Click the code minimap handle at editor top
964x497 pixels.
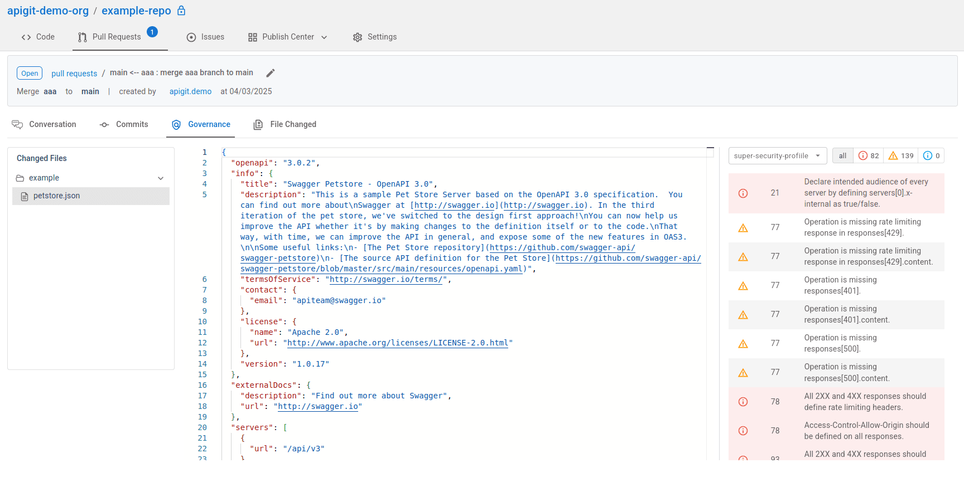(710, 149)
